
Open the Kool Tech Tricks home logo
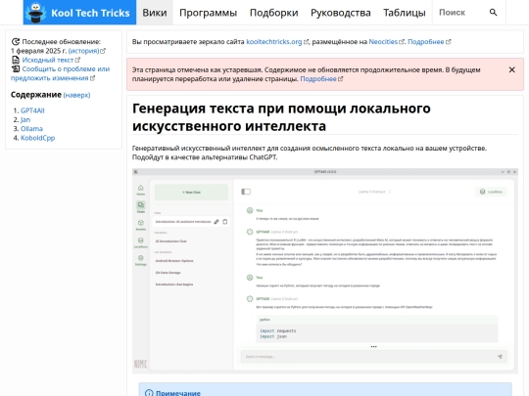point(79,13)
